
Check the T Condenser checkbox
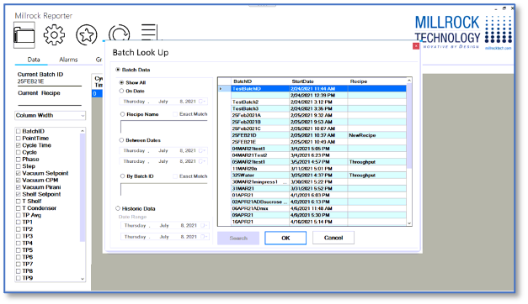[19, 208]
